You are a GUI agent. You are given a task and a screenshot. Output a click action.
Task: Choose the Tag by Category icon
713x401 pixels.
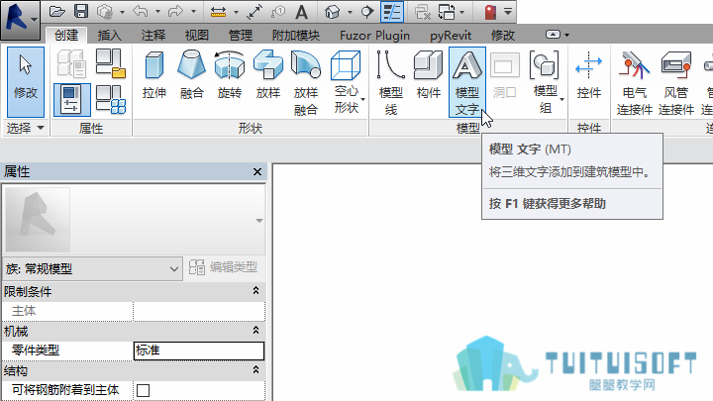click(x=278, y=12)
